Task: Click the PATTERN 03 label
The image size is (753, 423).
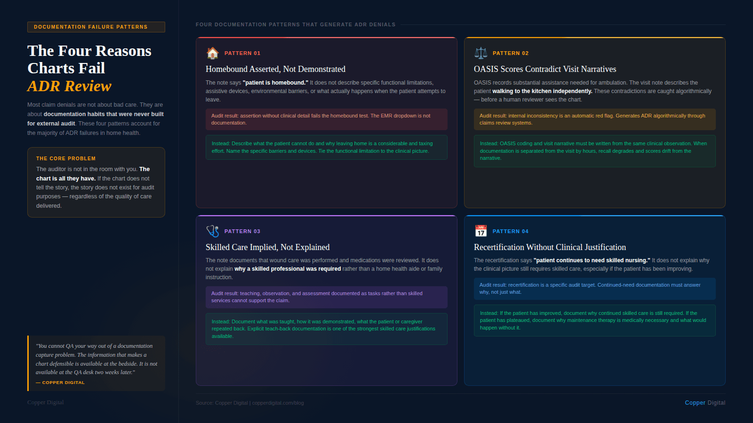Action: (x=242, y=231)
